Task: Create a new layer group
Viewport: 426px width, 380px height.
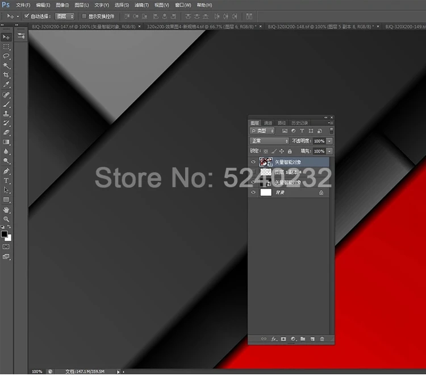Action: pos(303,339)
